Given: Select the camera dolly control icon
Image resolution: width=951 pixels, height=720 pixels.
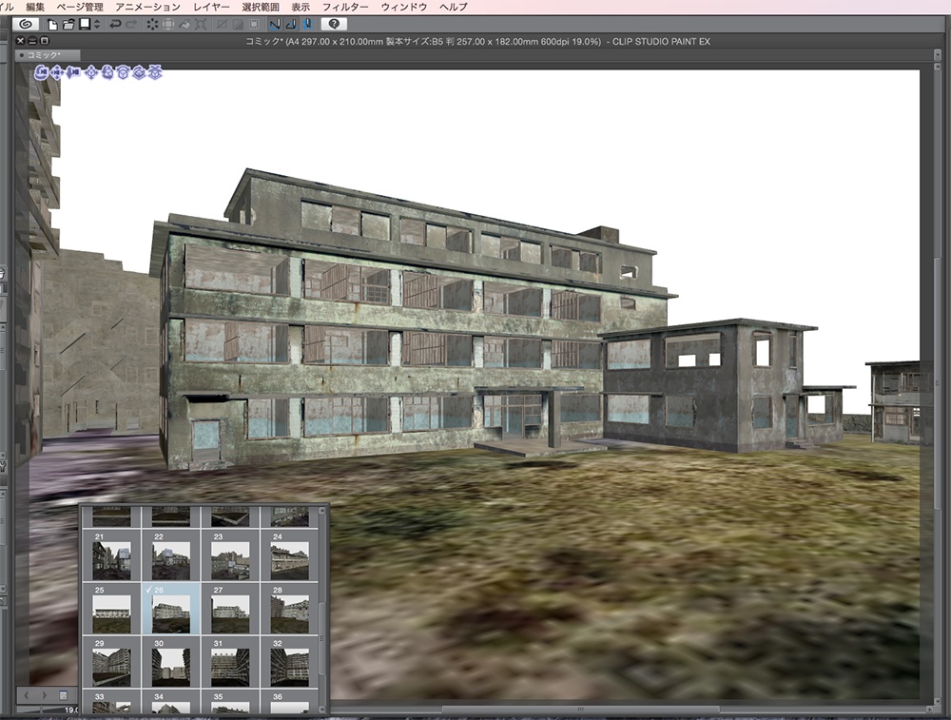Looking at the screenshot, I should click(x=73, y=73).
